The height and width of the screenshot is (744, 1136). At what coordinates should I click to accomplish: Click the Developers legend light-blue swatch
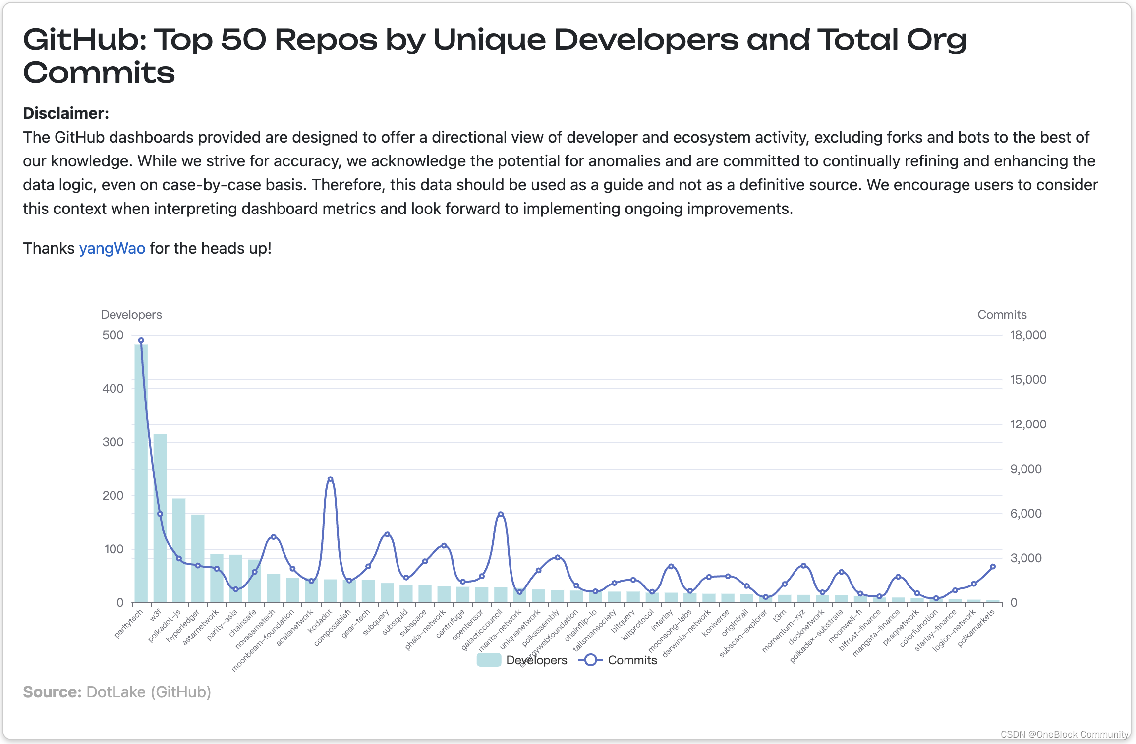(x=489, y=660)
